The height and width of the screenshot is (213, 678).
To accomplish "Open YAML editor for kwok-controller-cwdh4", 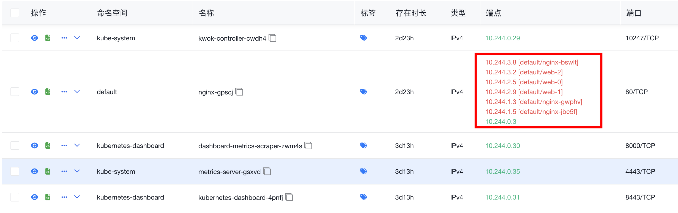I will [48, 38].
